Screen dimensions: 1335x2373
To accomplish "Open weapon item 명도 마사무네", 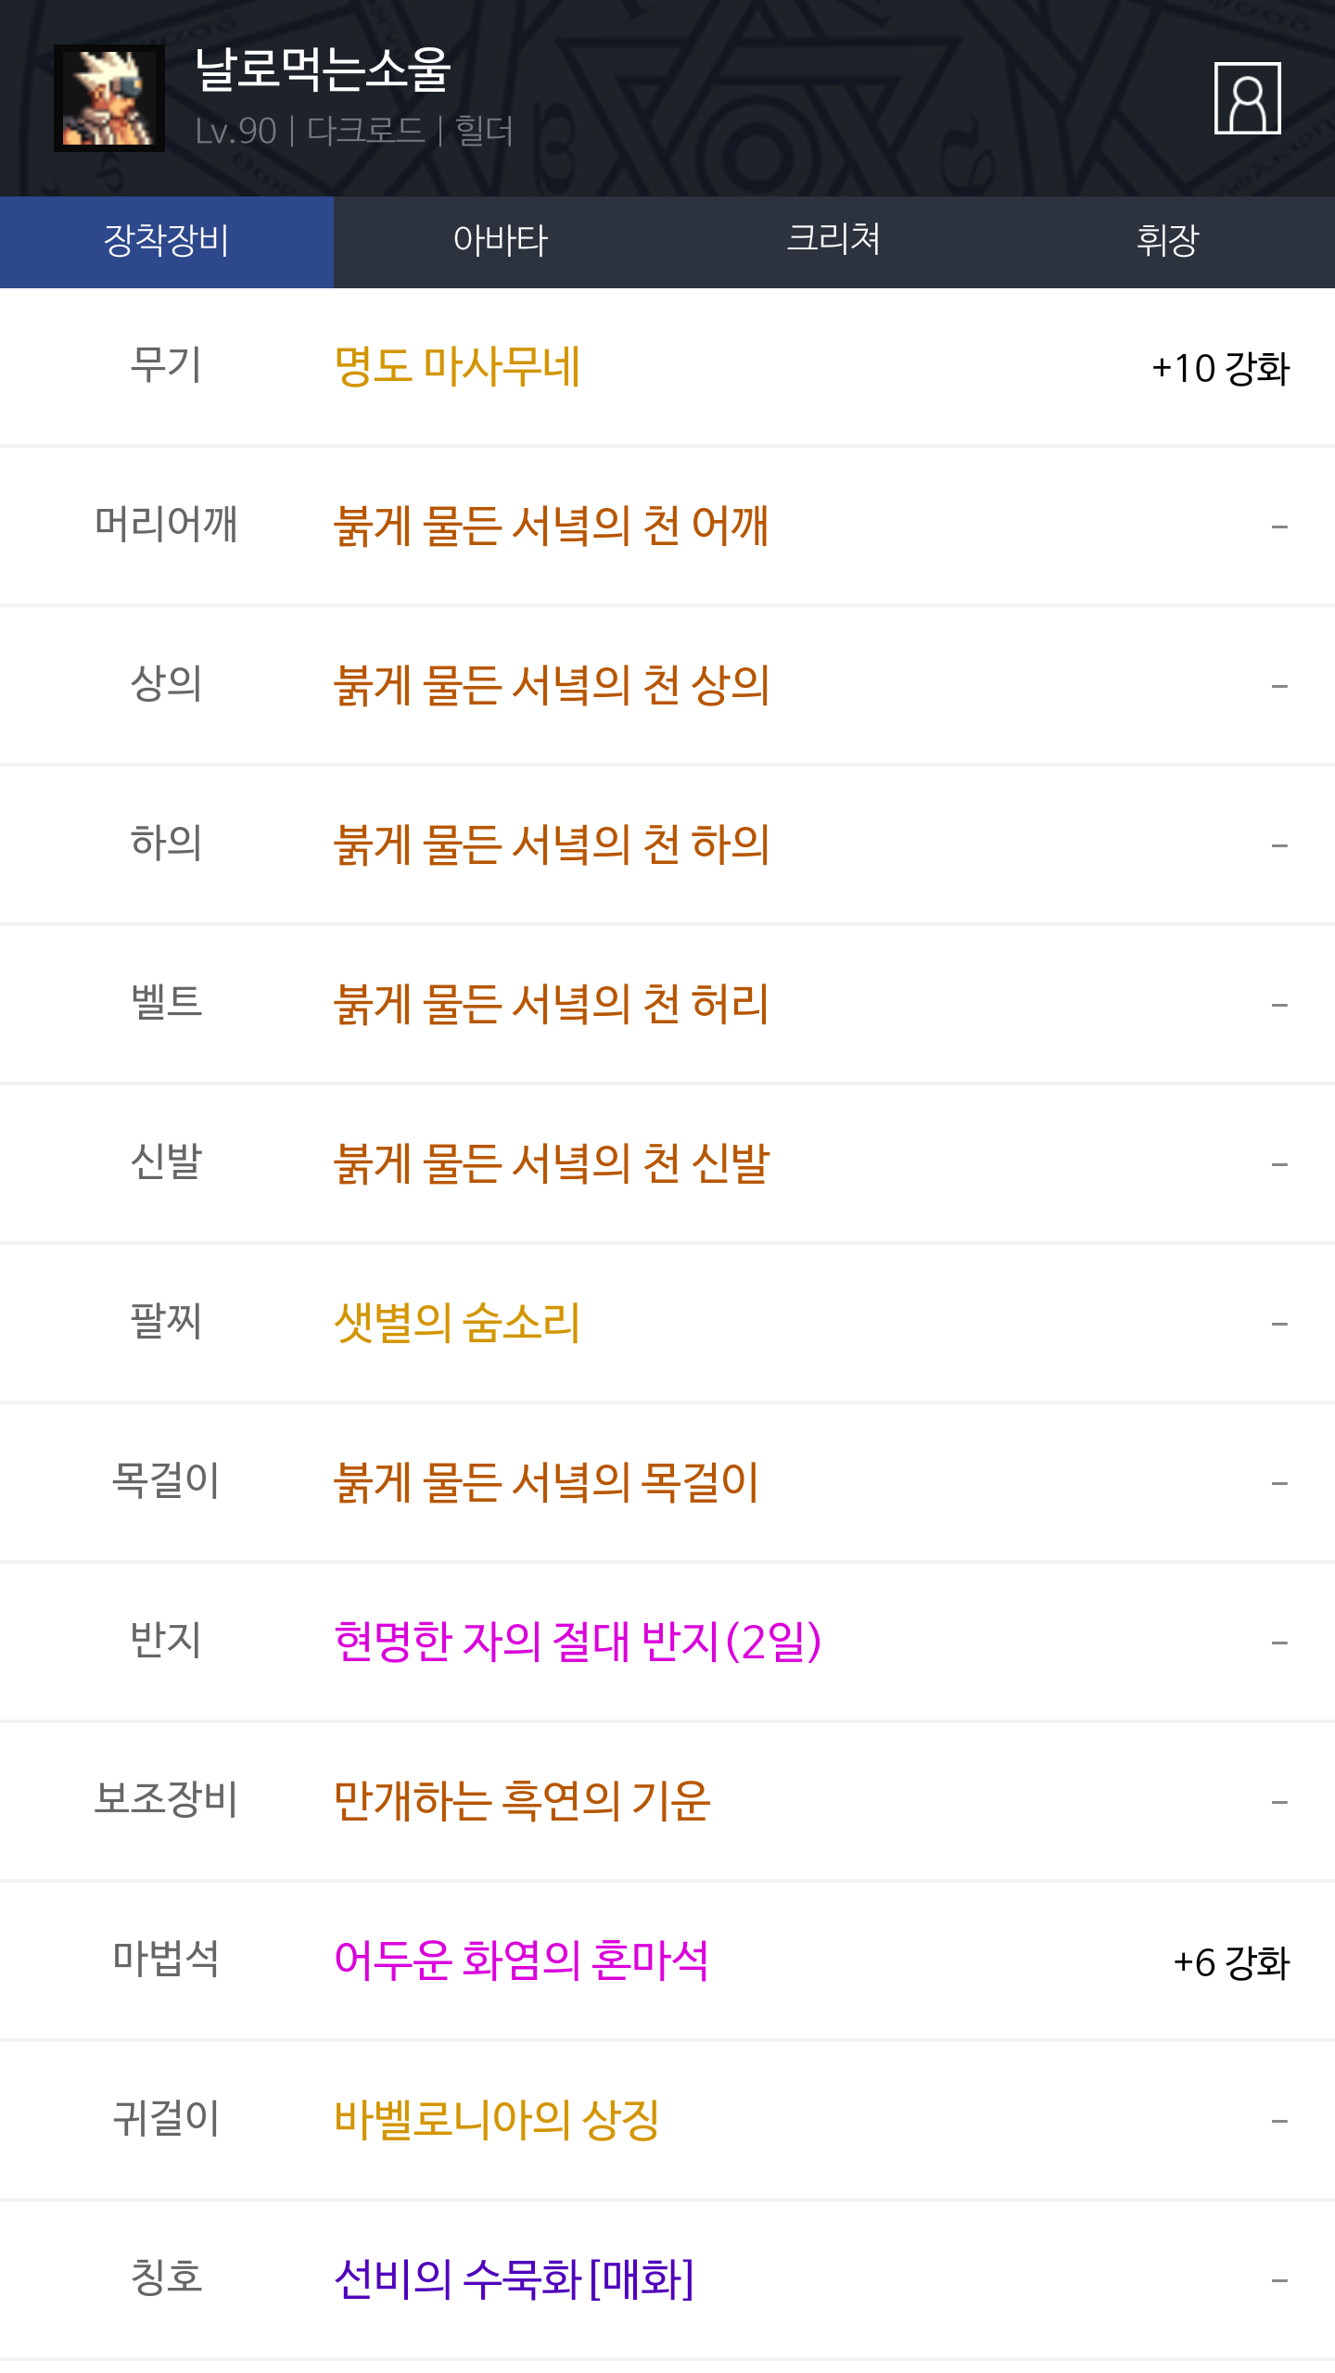I will click(457, 367).
